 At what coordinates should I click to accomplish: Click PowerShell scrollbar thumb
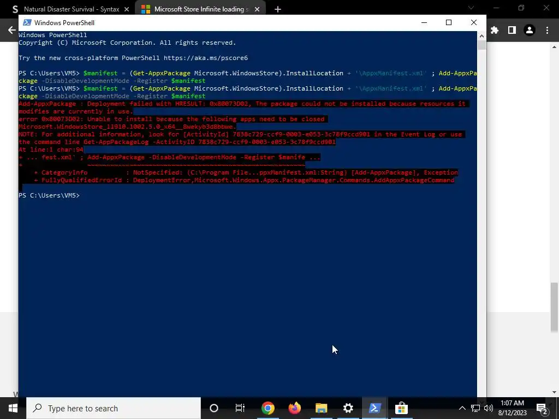pos(481,45)
